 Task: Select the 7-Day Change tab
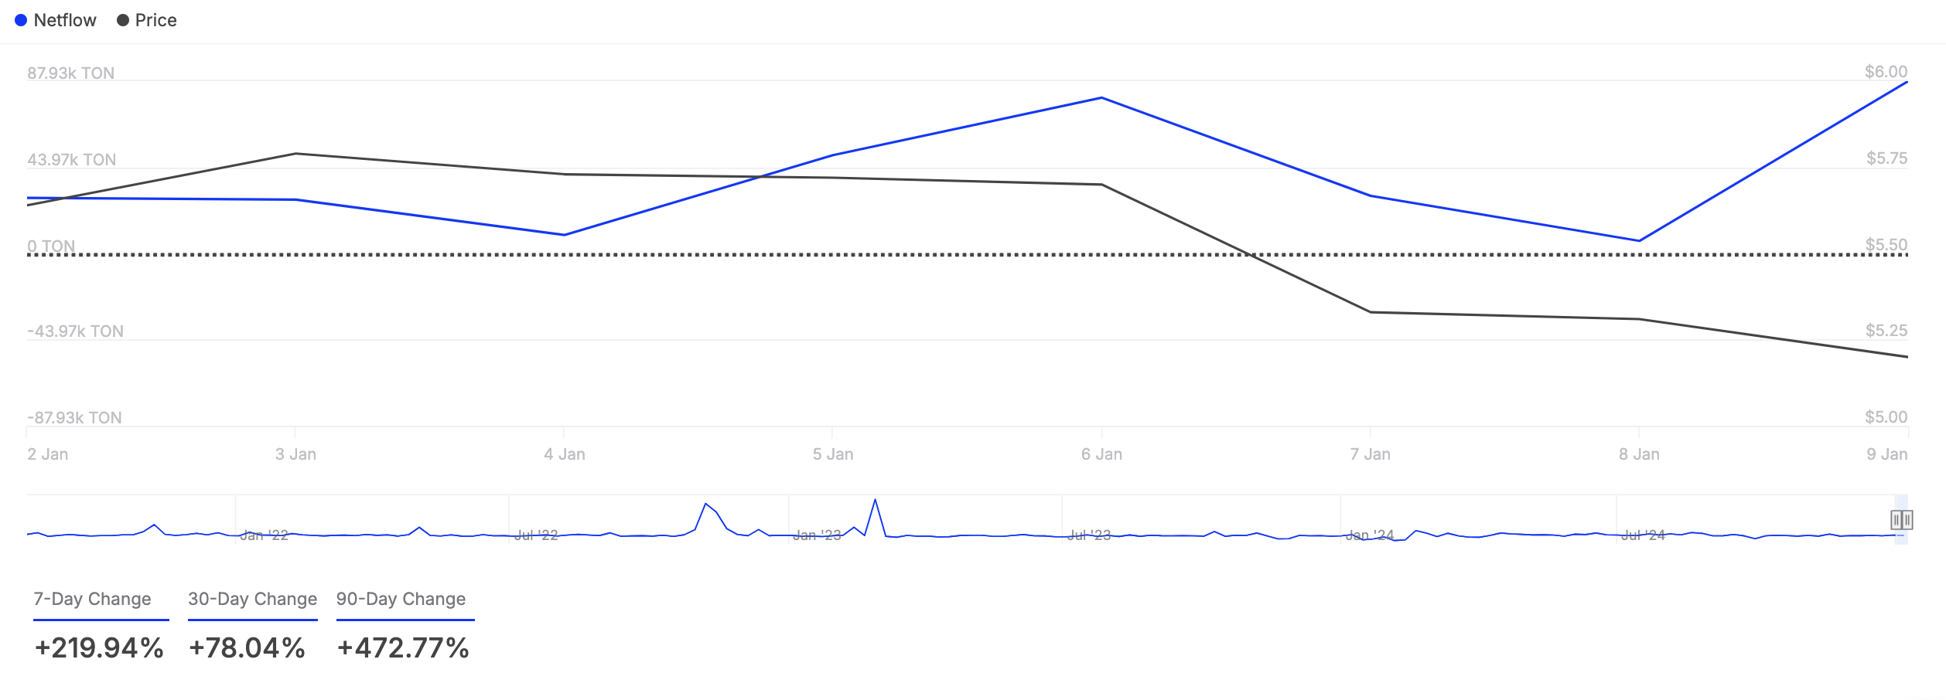tap(93, 599)
